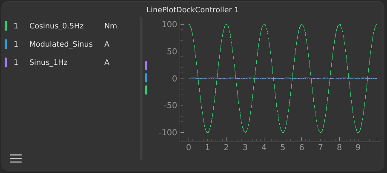Click the purple color bar beside Sinus_1Hz

6,62
